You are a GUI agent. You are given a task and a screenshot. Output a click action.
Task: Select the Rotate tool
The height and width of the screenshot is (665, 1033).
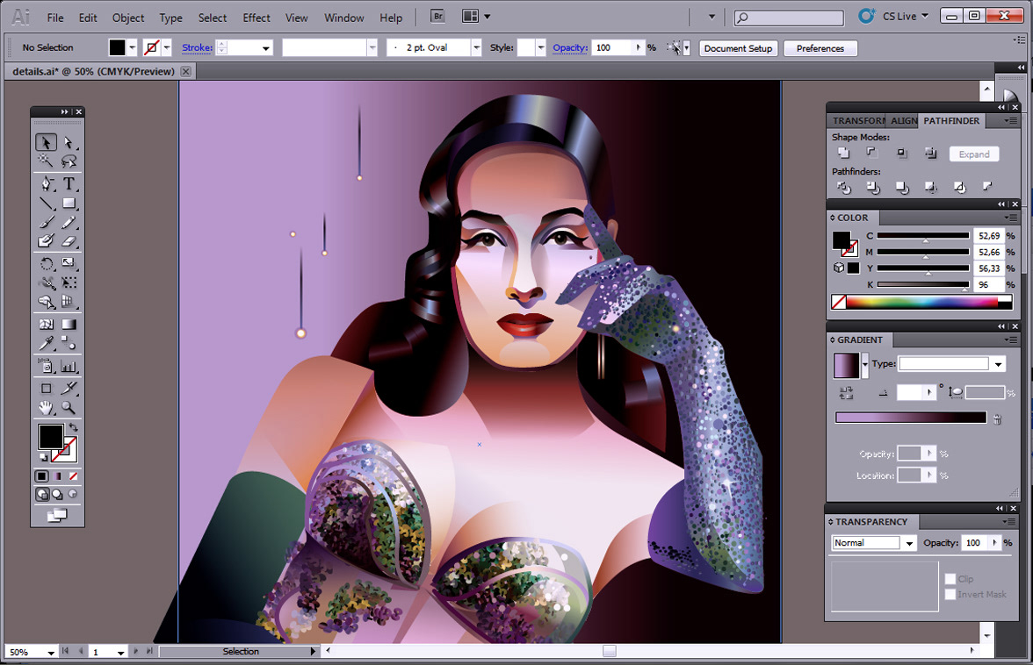tap(46, 264)
